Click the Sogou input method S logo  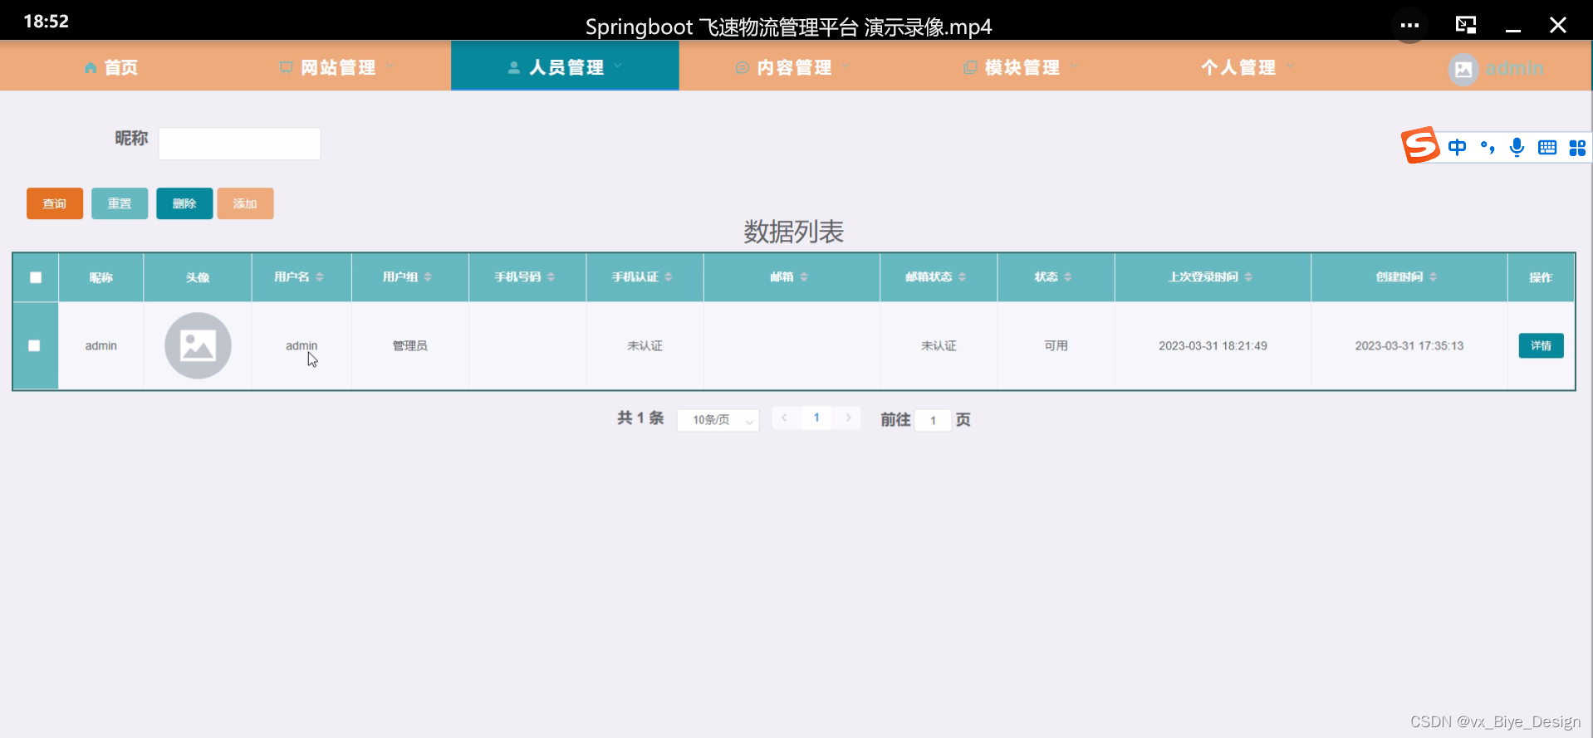click(x=1420, y=145)
